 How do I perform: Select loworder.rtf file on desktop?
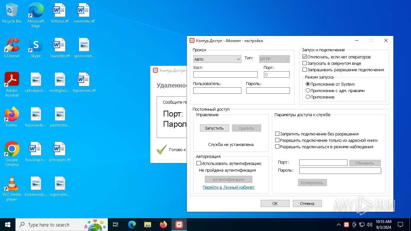(x=60, y=48)
